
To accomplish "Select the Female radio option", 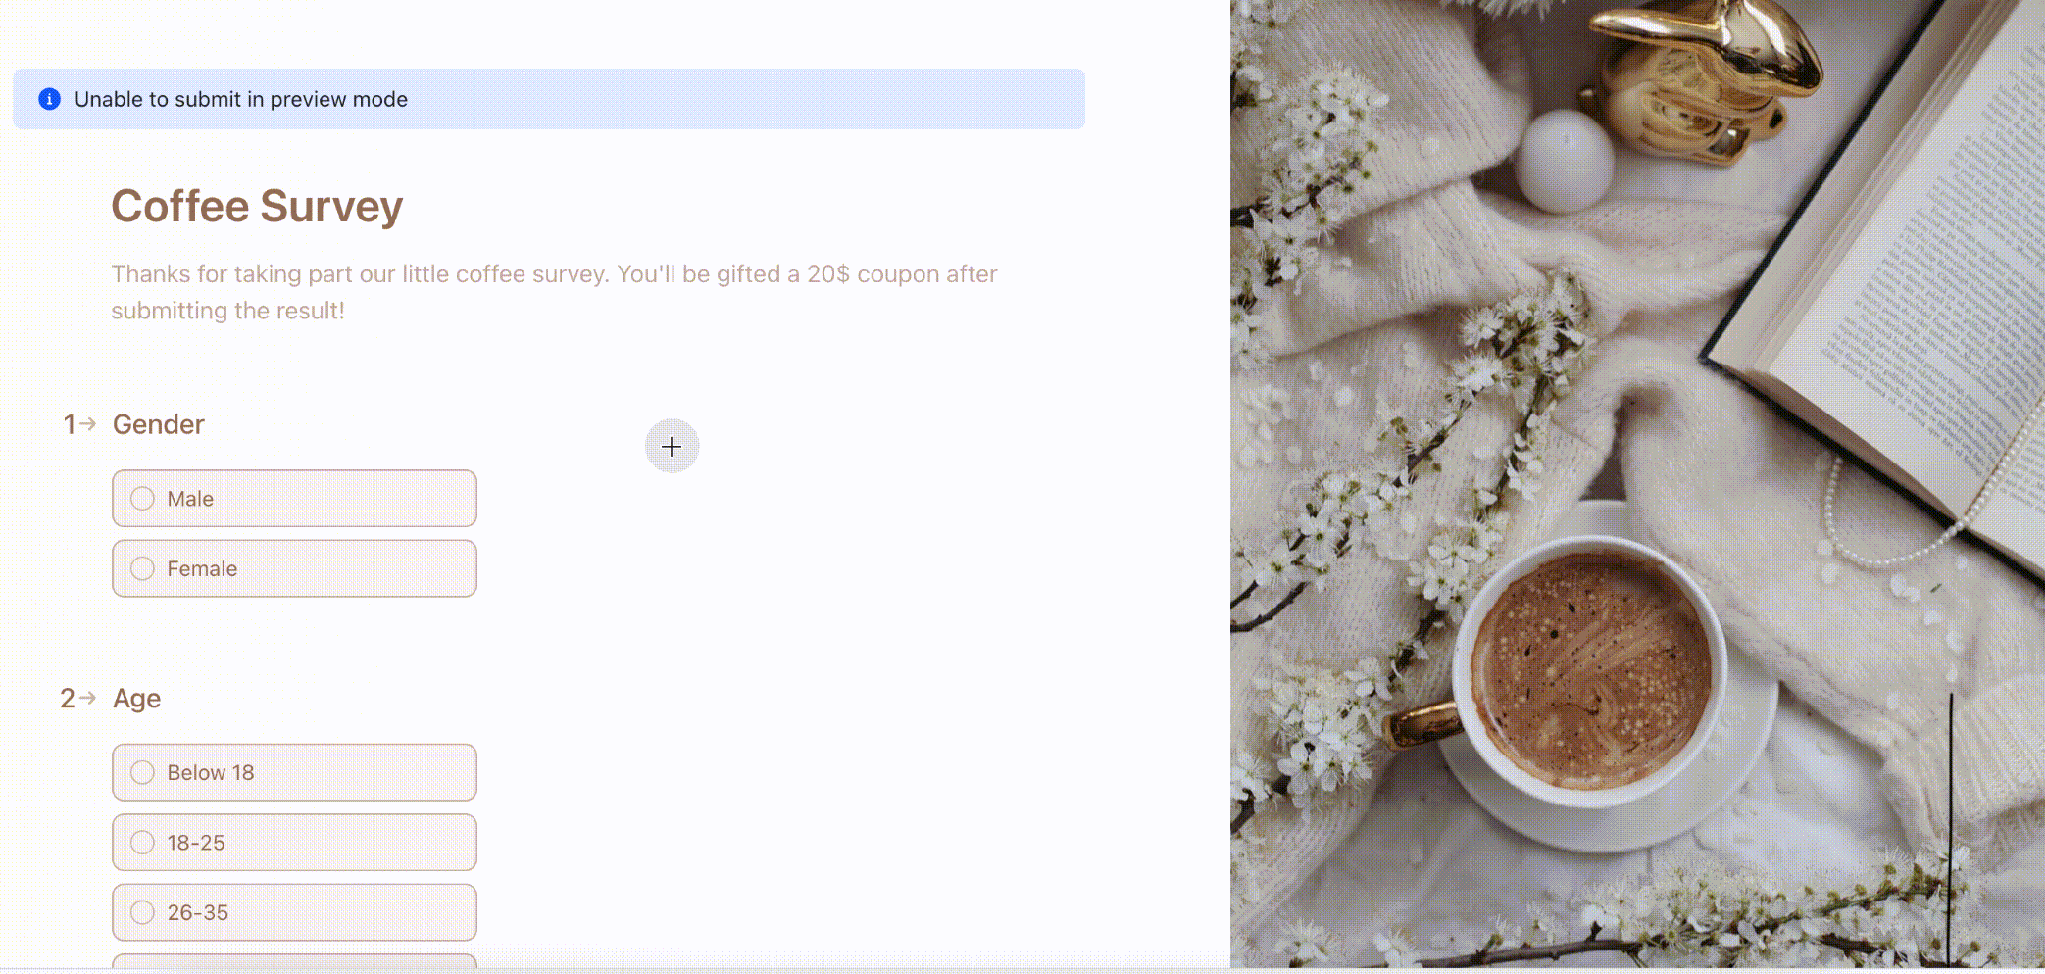I will coord(294,568).
